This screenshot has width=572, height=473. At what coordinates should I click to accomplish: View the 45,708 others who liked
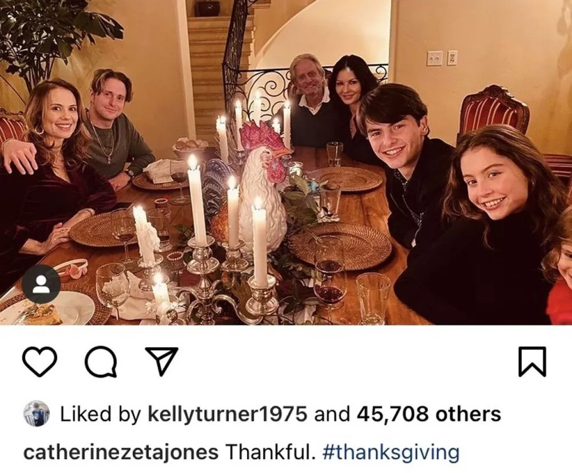point(429,414)
